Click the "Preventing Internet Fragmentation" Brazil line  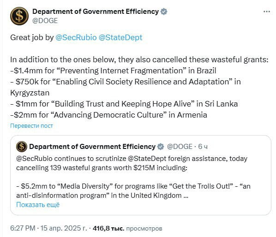pyautogui.click(x=113, y=71)
